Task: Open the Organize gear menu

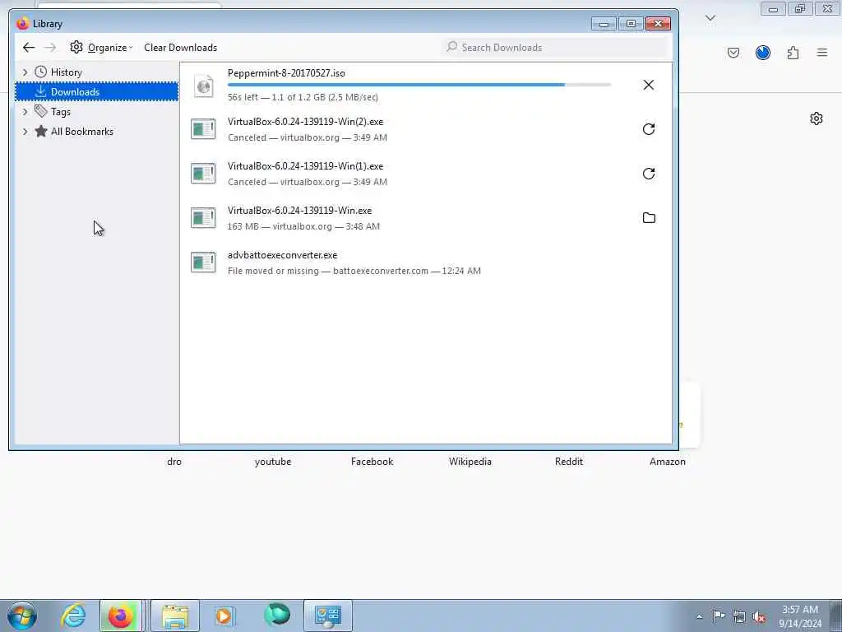Action: (x=101, y=47)
